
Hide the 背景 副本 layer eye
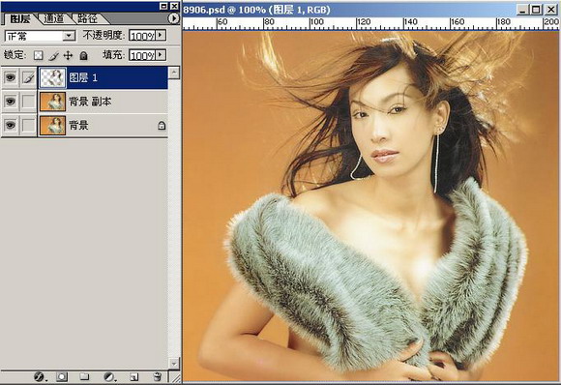click(x=11, y=102)
